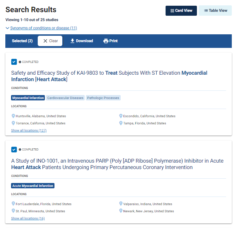Image resolution: width=235 pixels, height=228 pixels.
Task: Click the location pin next to Escondido, California
Action: (x=121, y=116)
